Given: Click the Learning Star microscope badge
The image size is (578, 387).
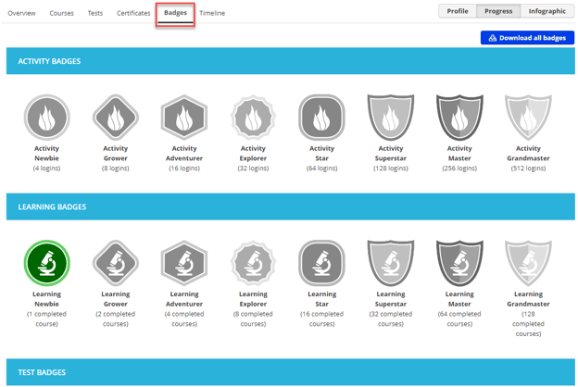Looking at the screenshot, I should click(x=321, y=263).
